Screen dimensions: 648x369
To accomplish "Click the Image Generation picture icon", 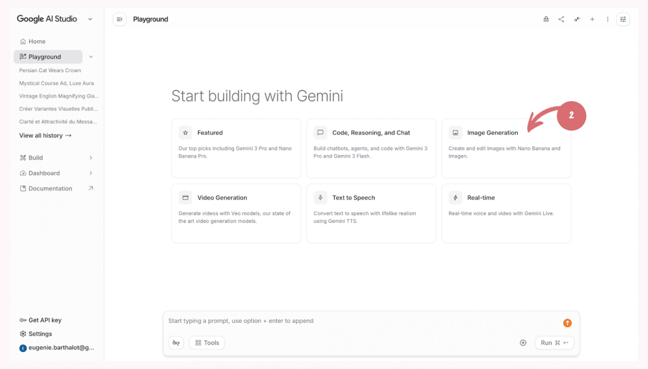I will point(456,133).
